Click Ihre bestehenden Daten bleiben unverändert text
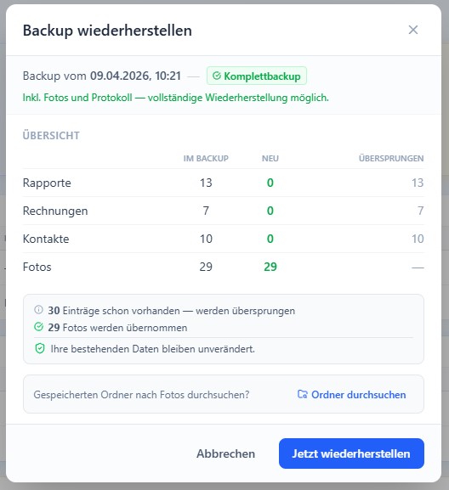This screenshot has width=449, height=490. (153, 349)
